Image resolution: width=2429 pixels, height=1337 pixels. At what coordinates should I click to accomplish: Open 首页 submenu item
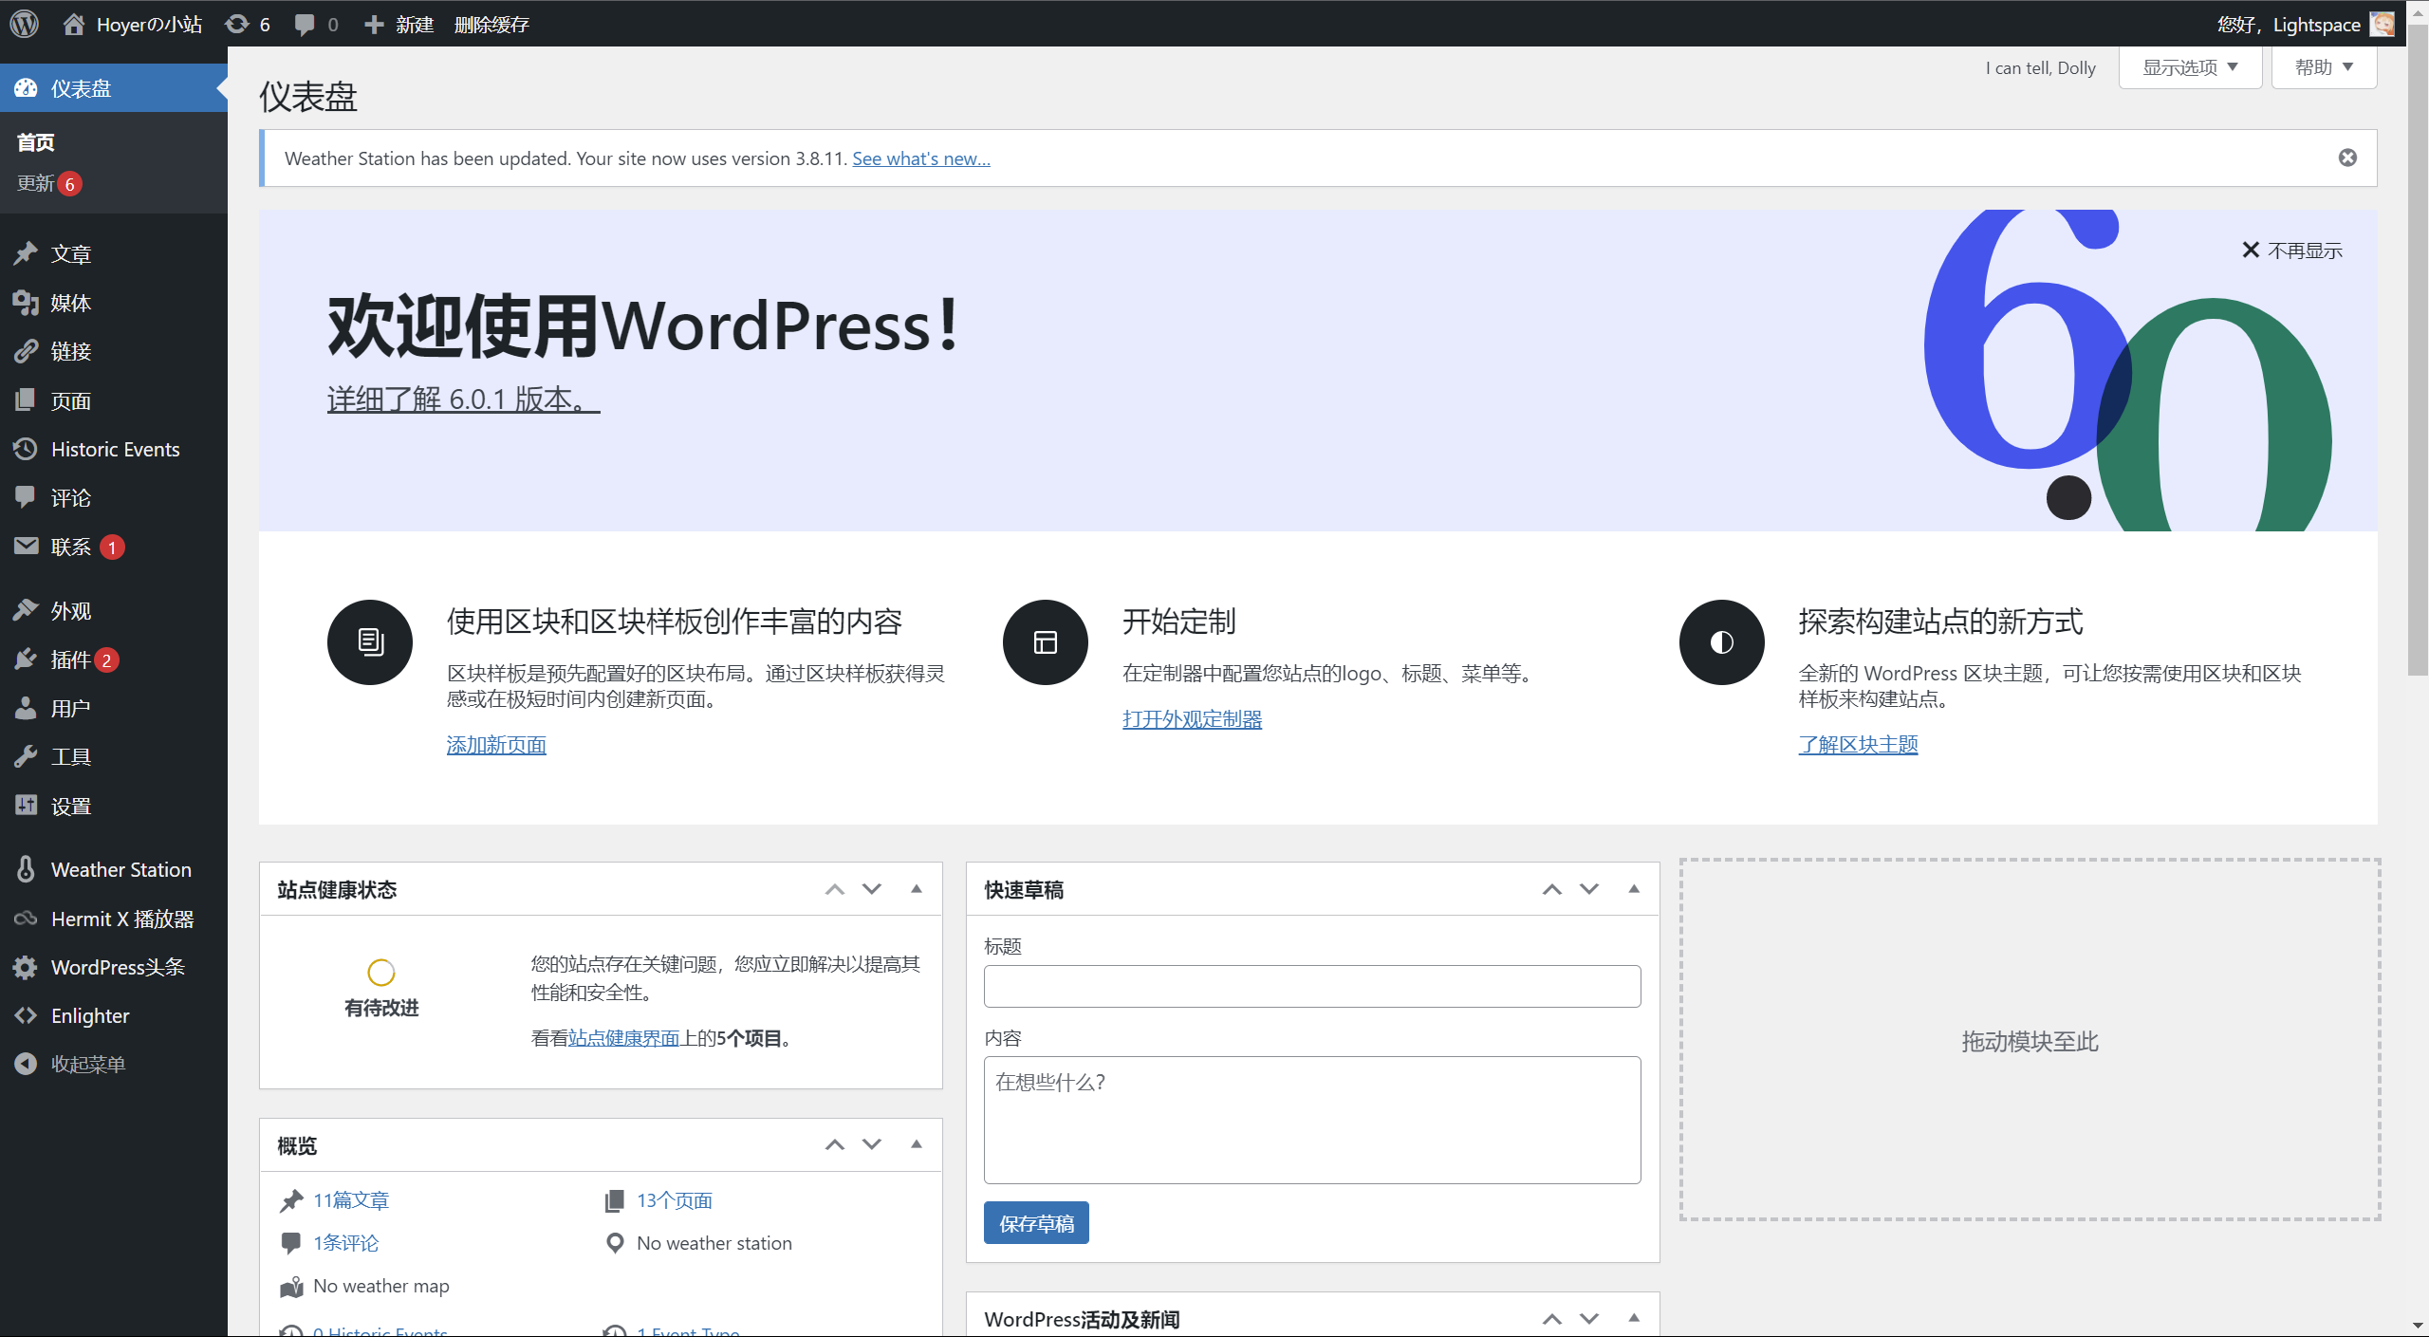click(x=36, y=142)
